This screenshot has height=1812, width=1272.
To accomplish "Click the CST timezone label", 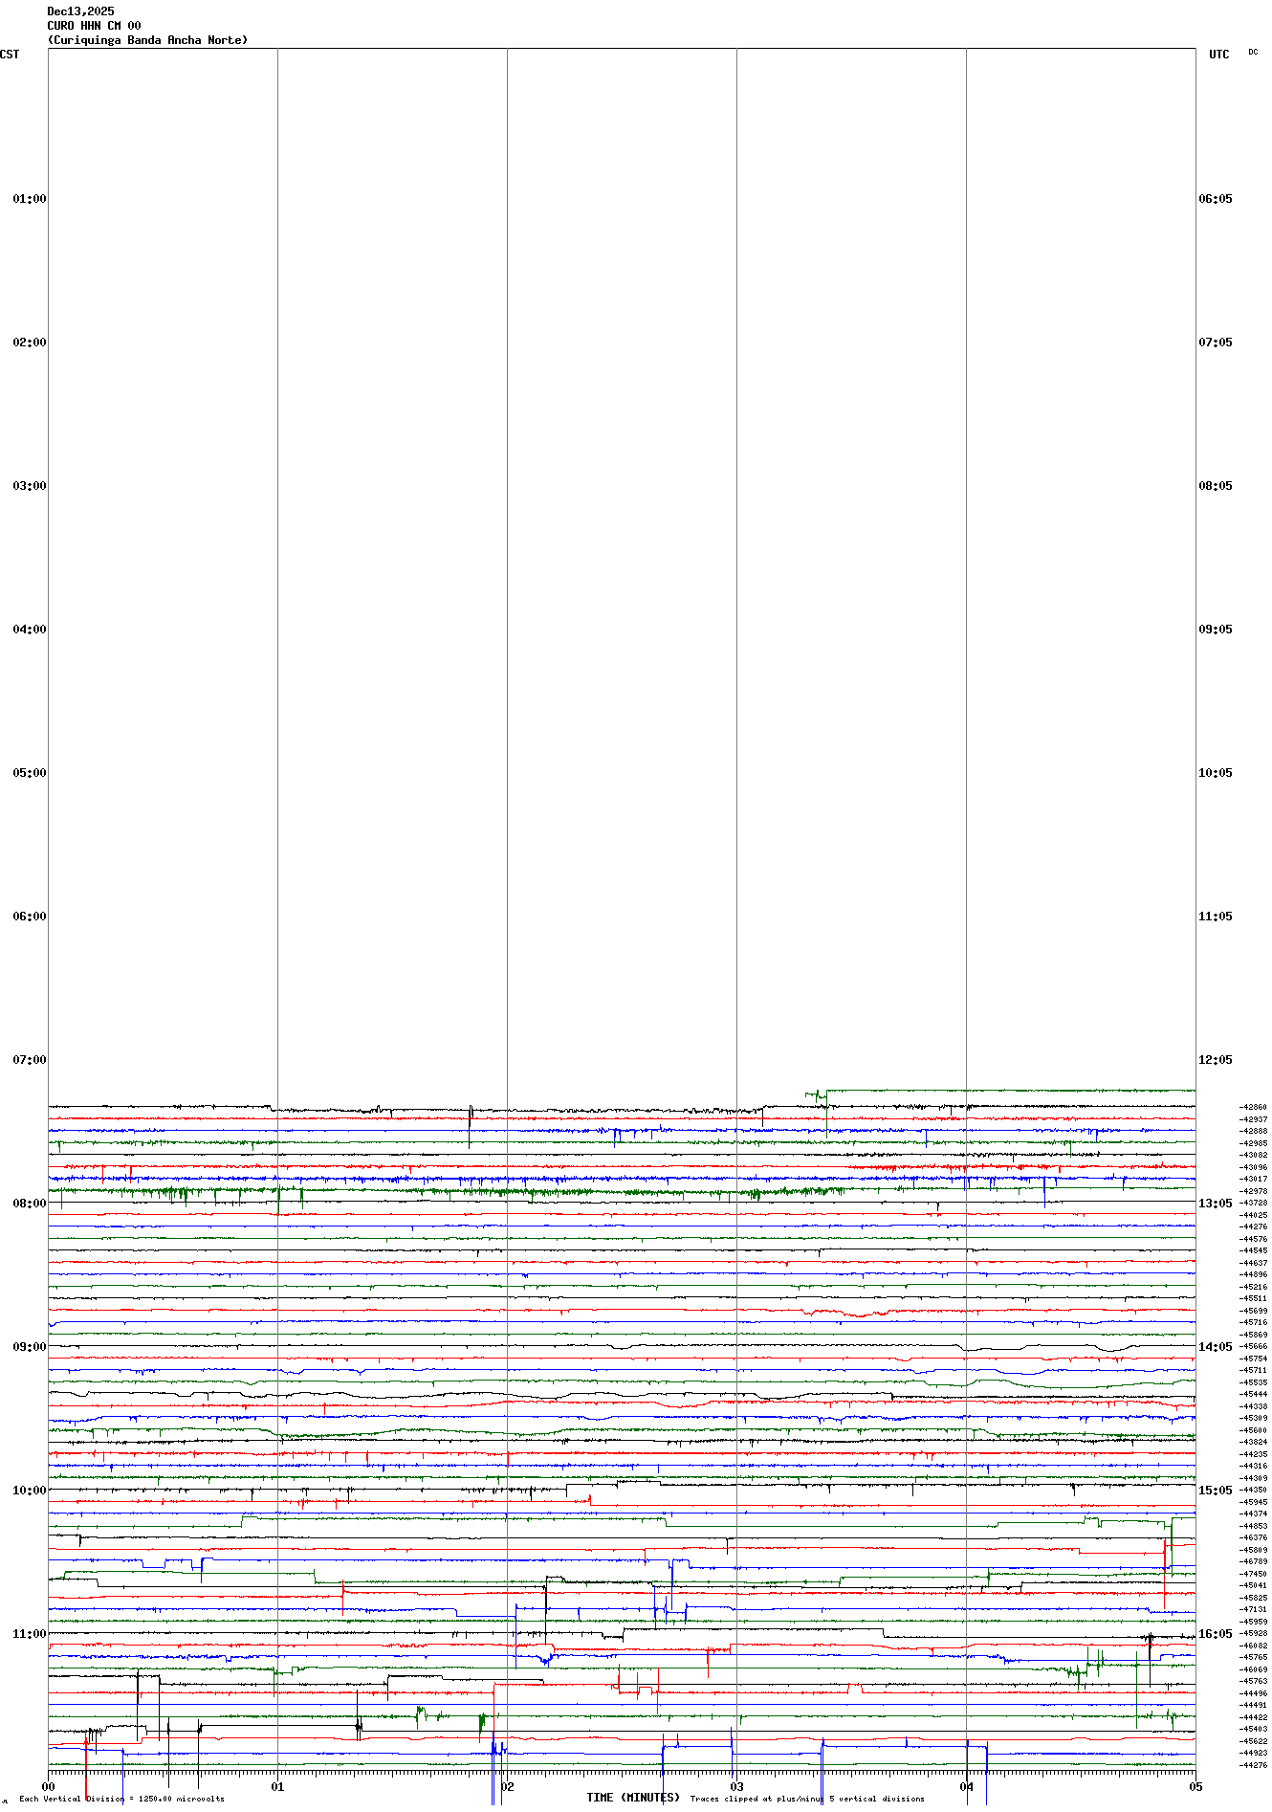I will coord(10,55).
